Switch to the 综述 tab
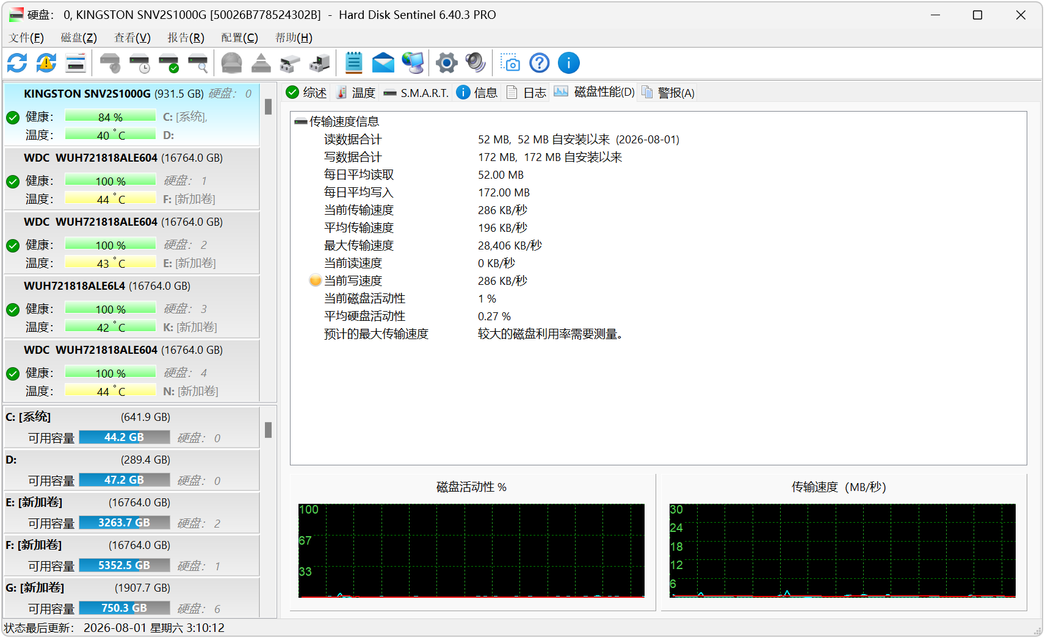The height and width of the screenshot is (638, 1045). tap(306, 93)
